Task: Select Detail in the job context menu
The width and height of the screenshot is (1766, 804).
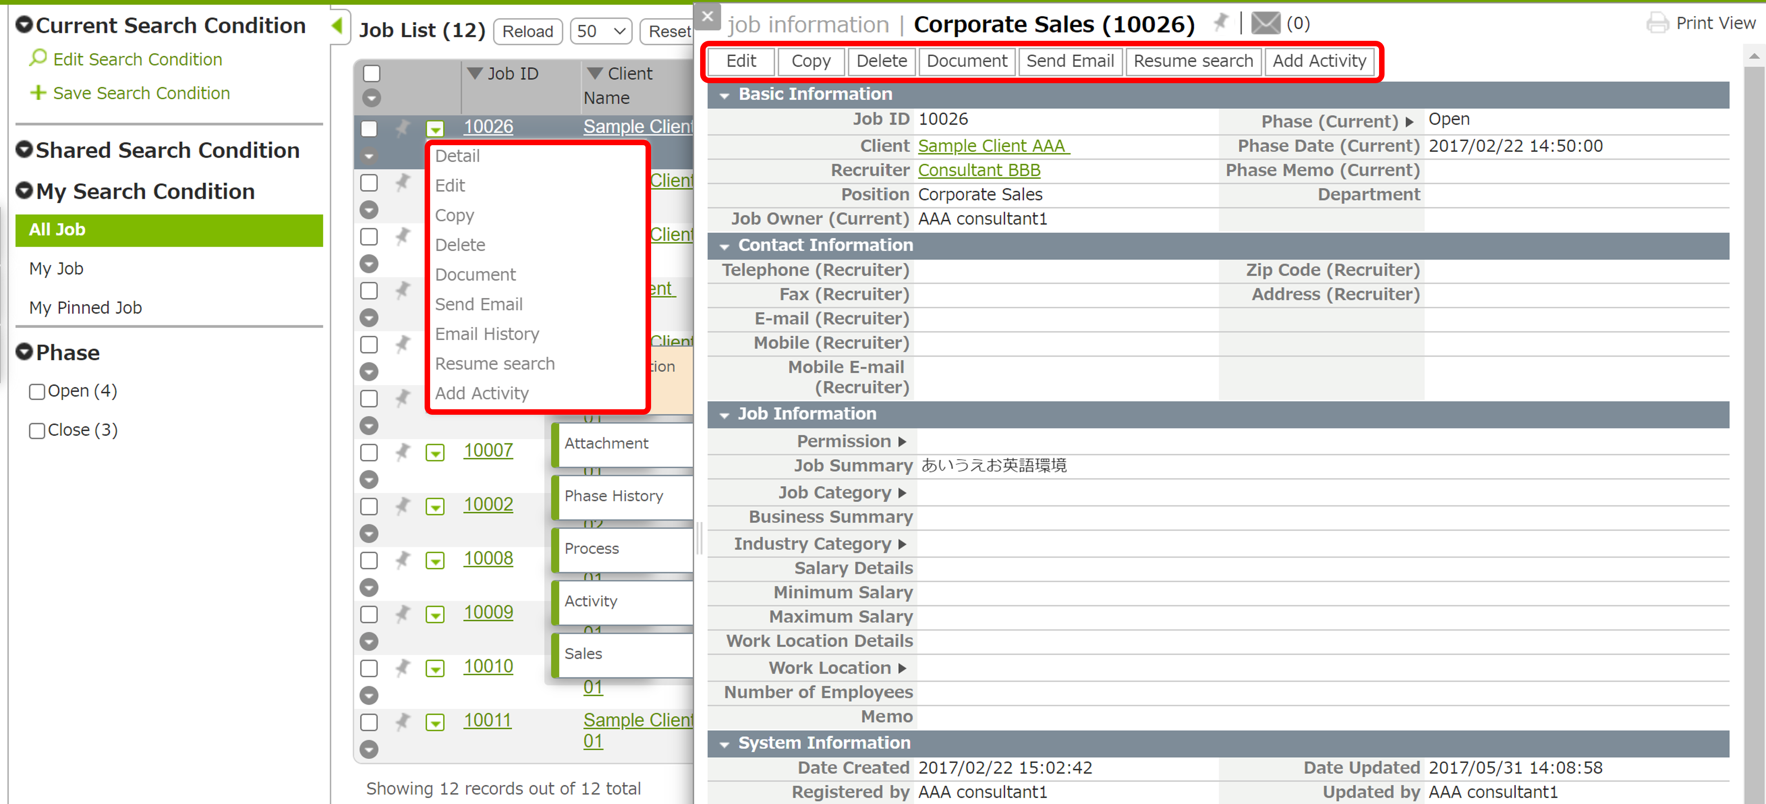Action: [x=457, y=156]
